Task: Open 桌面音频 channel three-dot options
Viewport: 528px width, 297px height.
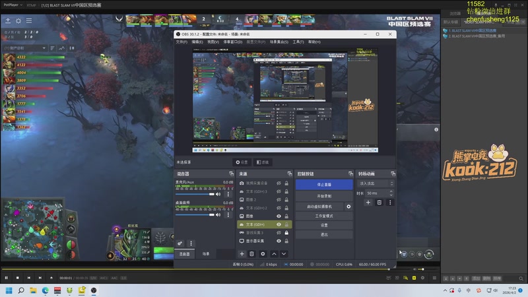Action: pyautogui.click(x=228, y=214)
